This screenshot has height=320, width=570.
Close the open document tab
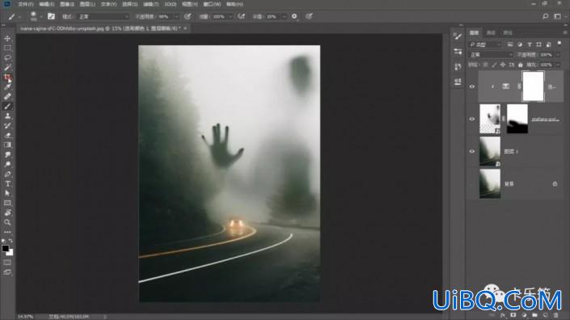pyautogui.click(x=185, y=28)
